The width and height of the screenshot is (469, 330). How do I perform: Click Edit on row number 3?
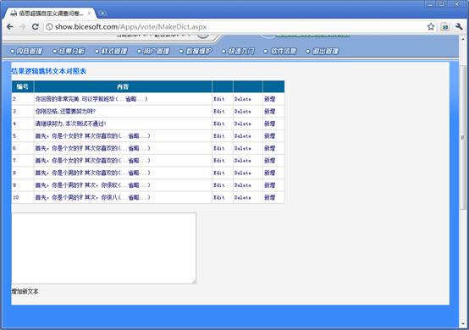tap(219, 112)
